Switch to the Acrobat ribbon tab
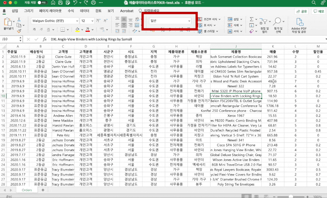327x198 pixels. (127, 10)
